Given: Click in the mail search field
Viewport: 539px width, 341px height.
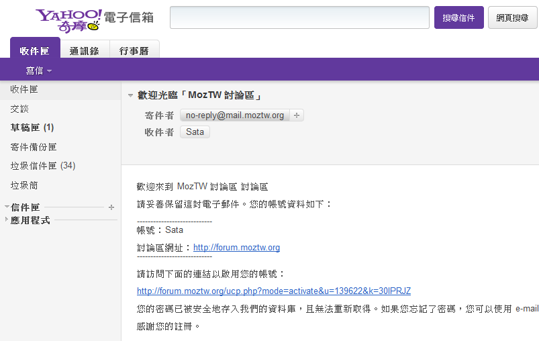Looking at the screenshot, I should [x=299, y=18].
